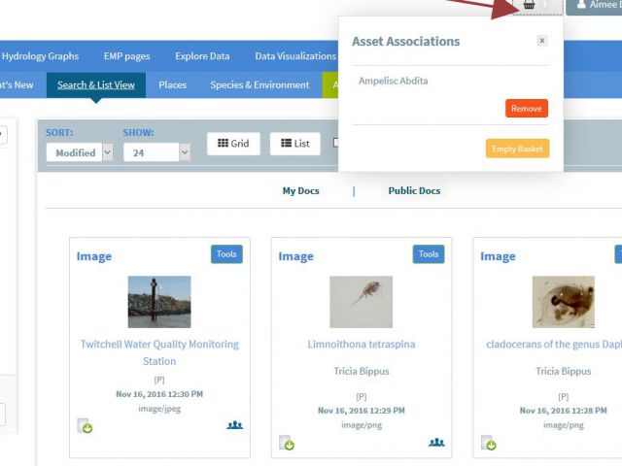Open the Aimee user account menu
The height and width of the screenshot is (466, 622).
click(x=594, y=6)
